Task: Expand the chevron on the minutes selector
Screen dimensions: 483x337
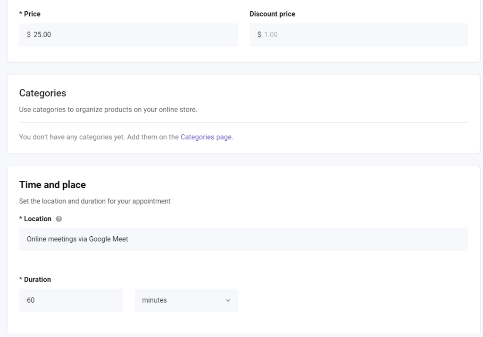Action: coord(228,300)
